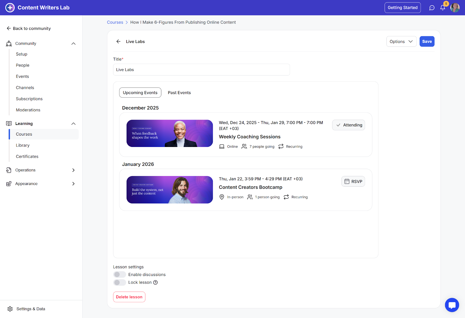The width and height of the screenshot is (465, 318).
Task: Click the people icon beside 1 person going
Action: coord(250,197)
